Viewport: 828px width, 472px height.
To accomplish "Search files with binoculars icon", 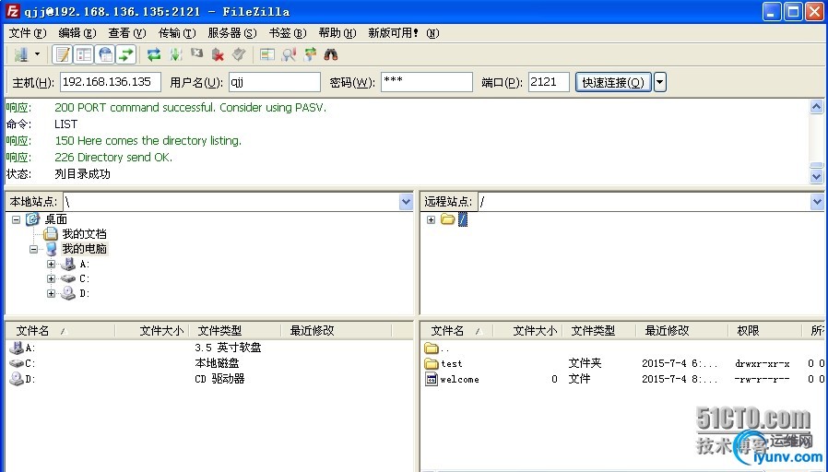I will click(x=331, y=54).
